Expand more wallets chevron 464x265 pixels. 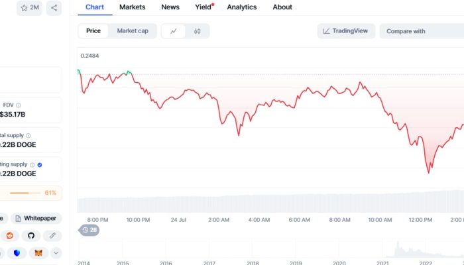[x=56, y=252]
